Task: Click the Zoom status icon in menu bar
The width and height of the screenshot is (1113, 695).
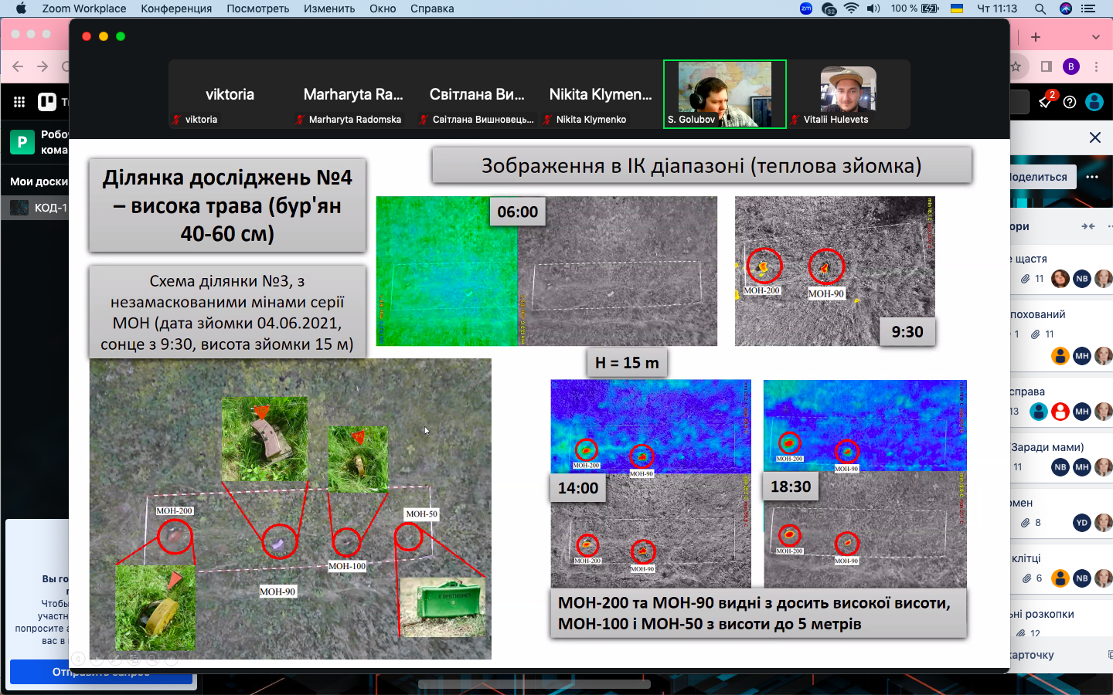Action: click(x=806, y=8)
